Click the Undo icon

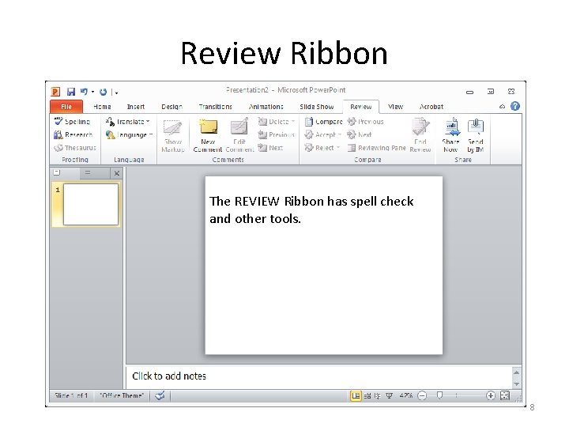pos(84,92)
